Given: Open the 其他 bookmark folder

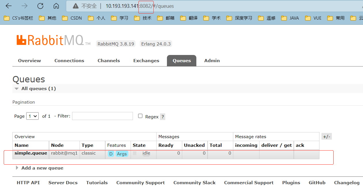Looking at the screenshot, I should 48,18.
